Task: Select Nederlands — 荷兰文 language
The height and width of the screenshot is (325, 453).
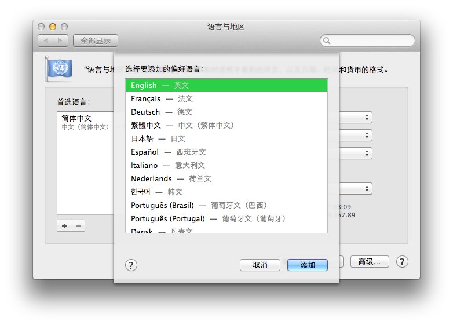Action: [226, 178]
